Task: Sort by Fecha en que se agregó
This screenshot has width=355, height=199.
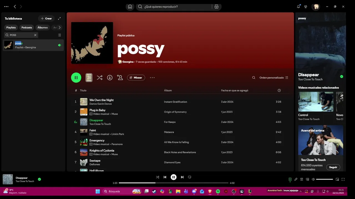Action: click(235, 90)
